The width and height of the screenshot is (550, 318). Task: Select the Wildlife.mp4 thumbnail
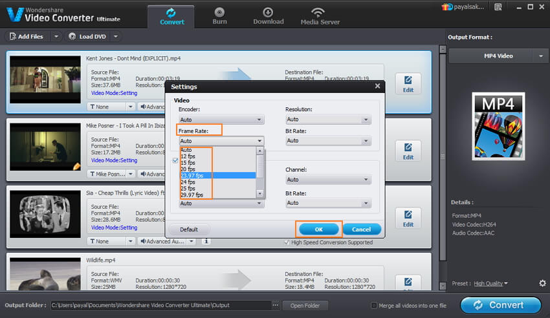coord(45,274)
